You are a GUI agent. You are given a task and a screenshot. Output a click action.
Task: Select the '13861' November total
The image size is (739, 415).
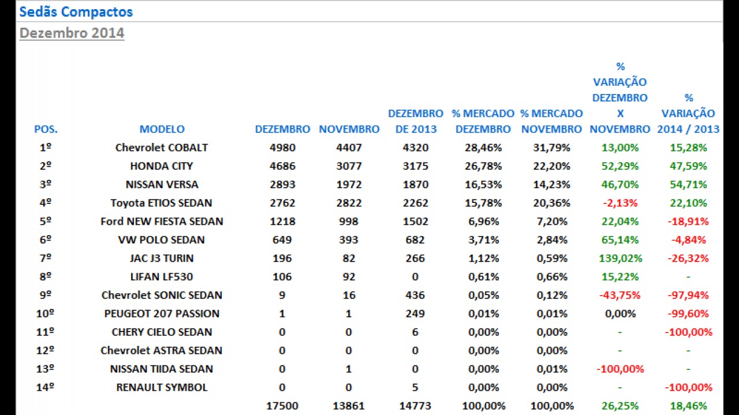pyautogui.click(x=349, y=406)
